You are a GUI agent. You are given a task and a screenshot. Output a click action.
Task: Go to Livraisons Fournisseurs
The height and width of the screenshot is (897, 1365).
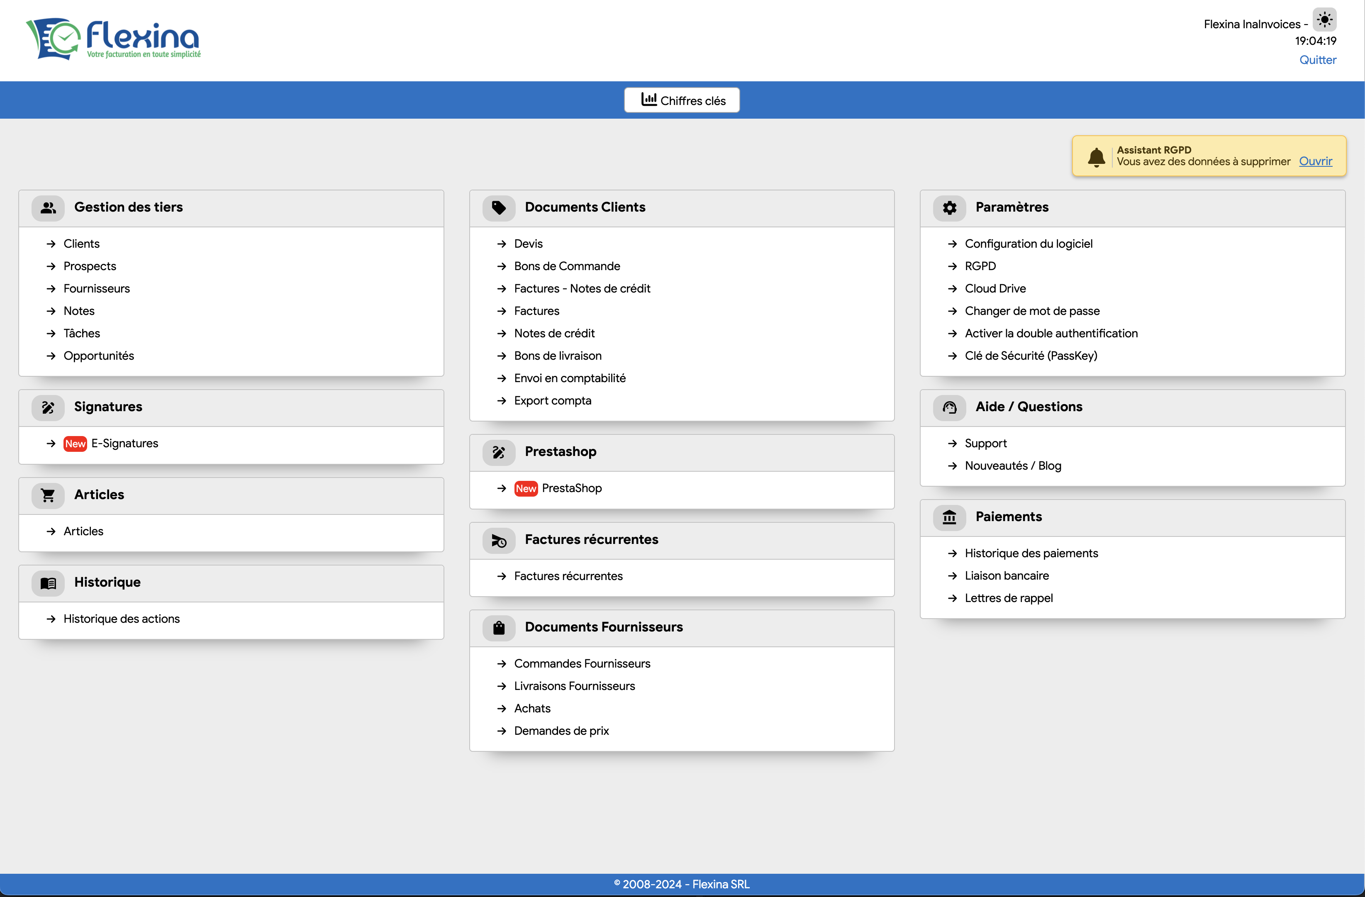click(575, 686)
